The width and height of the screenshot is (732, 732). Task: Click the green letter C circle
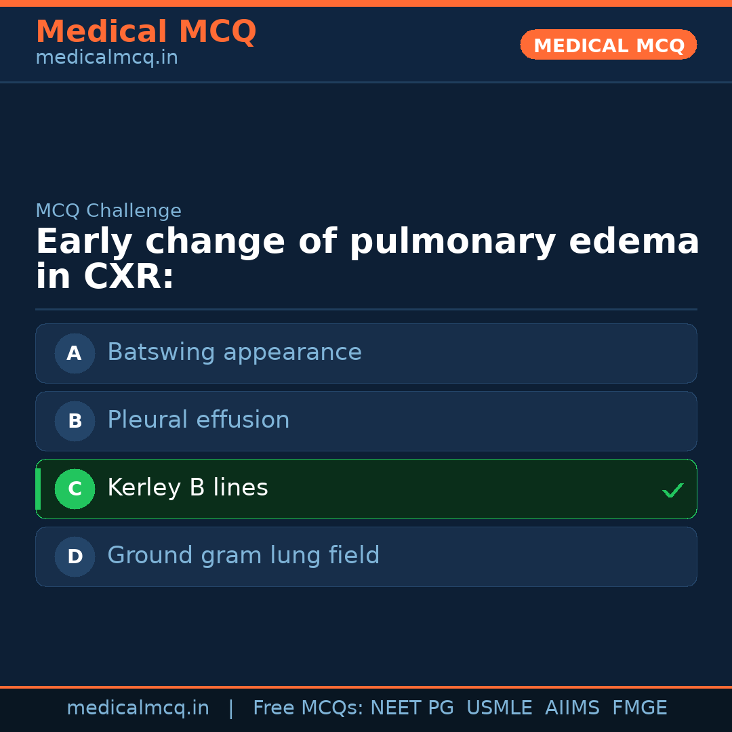point(75,489)
